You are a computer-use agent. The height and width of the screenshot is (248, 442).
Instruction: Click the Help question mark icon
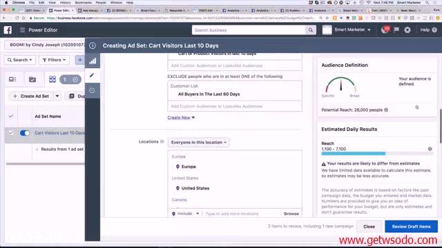(434, 30)
